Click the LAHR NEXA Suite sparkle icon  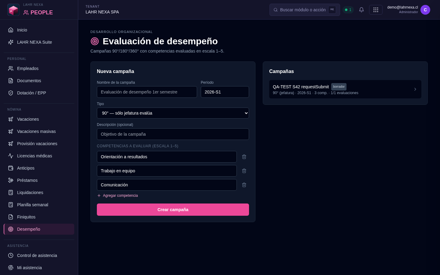tap(11, 42)
